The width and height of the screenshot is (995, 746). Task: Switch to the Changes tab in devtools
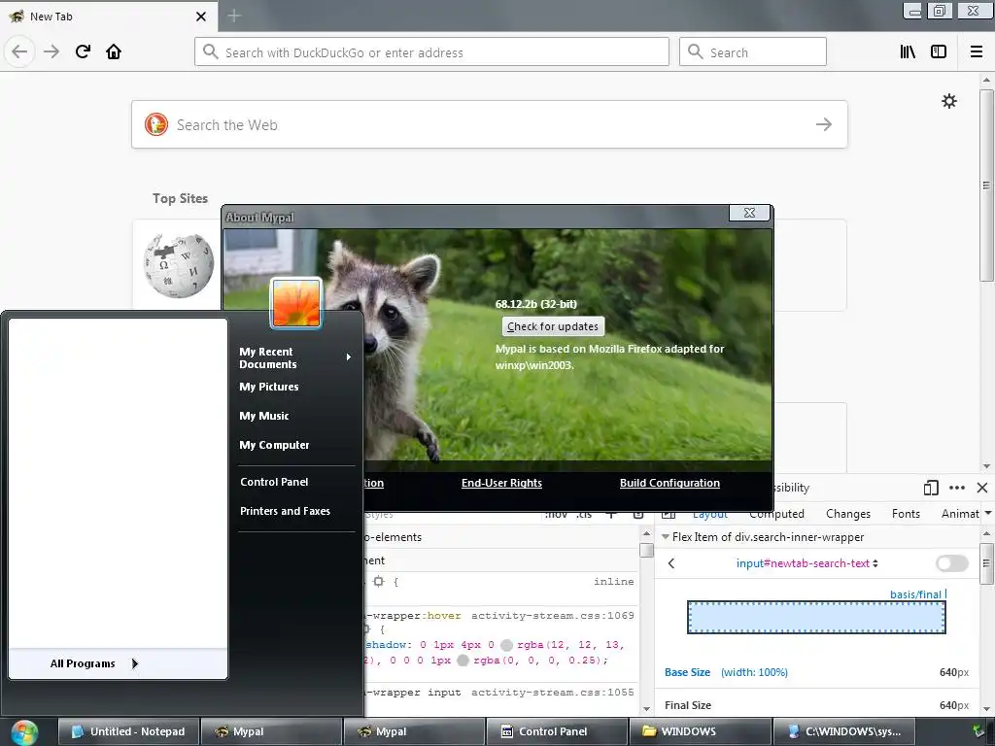click(847, 514)
